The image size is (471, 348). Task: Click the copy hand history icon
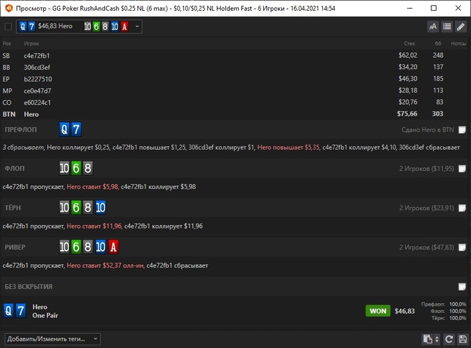pyautogui.click(x=427, y=339)
